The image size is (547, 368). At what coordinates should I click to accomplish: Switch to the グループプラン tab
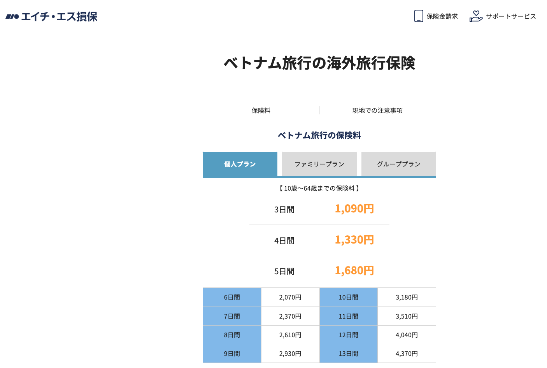tap(399, 164)
